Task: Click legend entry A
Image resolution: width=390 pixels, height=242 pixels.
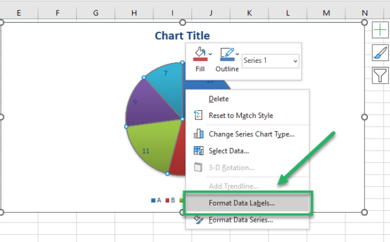Action: [x=156, y=200]
